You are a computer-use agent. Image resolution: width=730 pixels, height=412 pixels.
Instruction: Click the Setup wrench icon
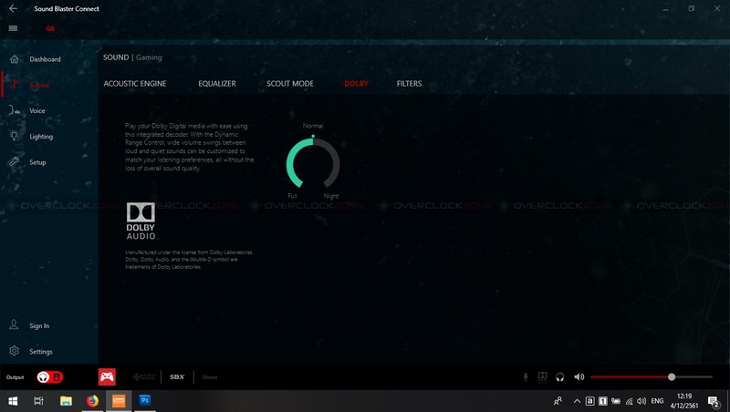coord(15,162)
